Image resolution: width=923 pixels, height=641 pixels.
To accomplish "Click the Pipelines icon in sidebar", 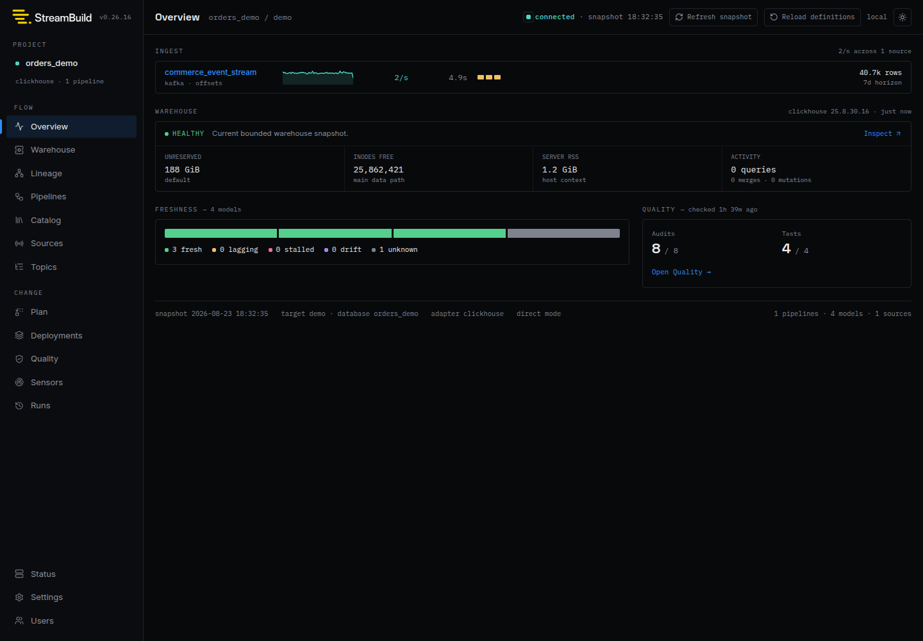I will [19, 197].
